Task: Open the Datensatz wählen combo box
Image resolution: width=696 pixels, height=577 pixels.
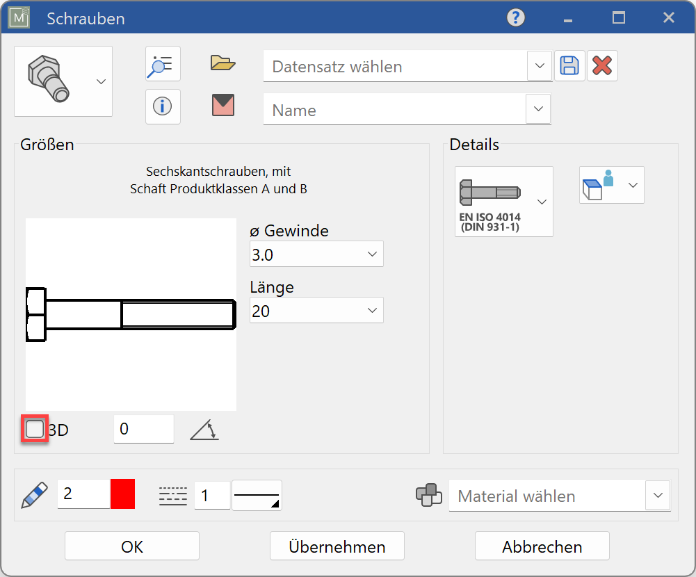Action: point(540,65)
